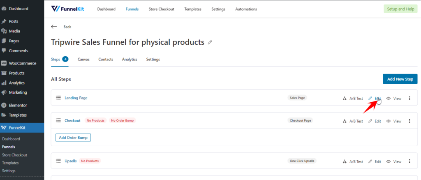Open three-dot menu for Landing Page step
Screen dimensions: 421x180
click(409, 98)
